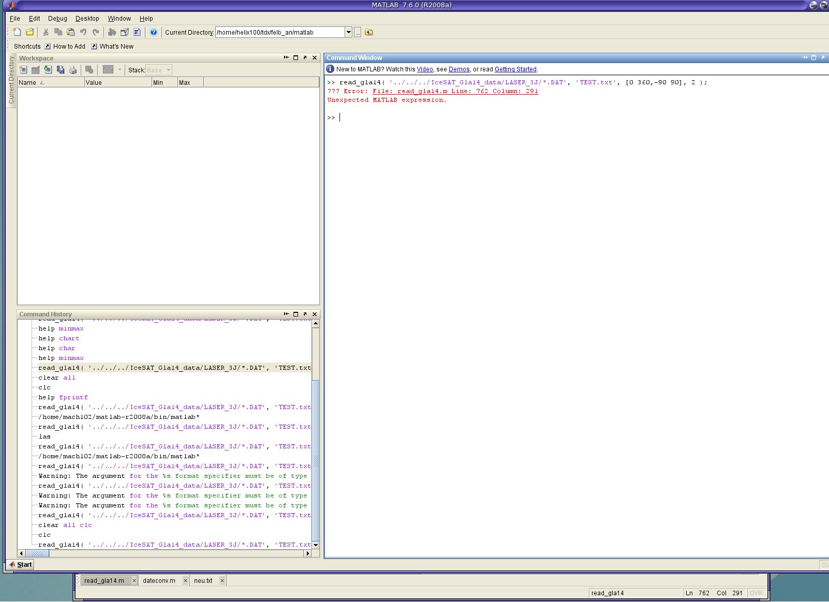Expand the plot selector dropdown arrow
Screen dimensions: 829x602
coord(120,70)
